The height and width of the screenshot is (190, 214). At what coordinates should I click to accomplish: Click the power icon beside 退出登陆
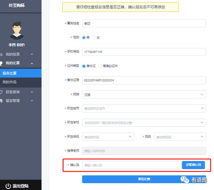(8, 186)
